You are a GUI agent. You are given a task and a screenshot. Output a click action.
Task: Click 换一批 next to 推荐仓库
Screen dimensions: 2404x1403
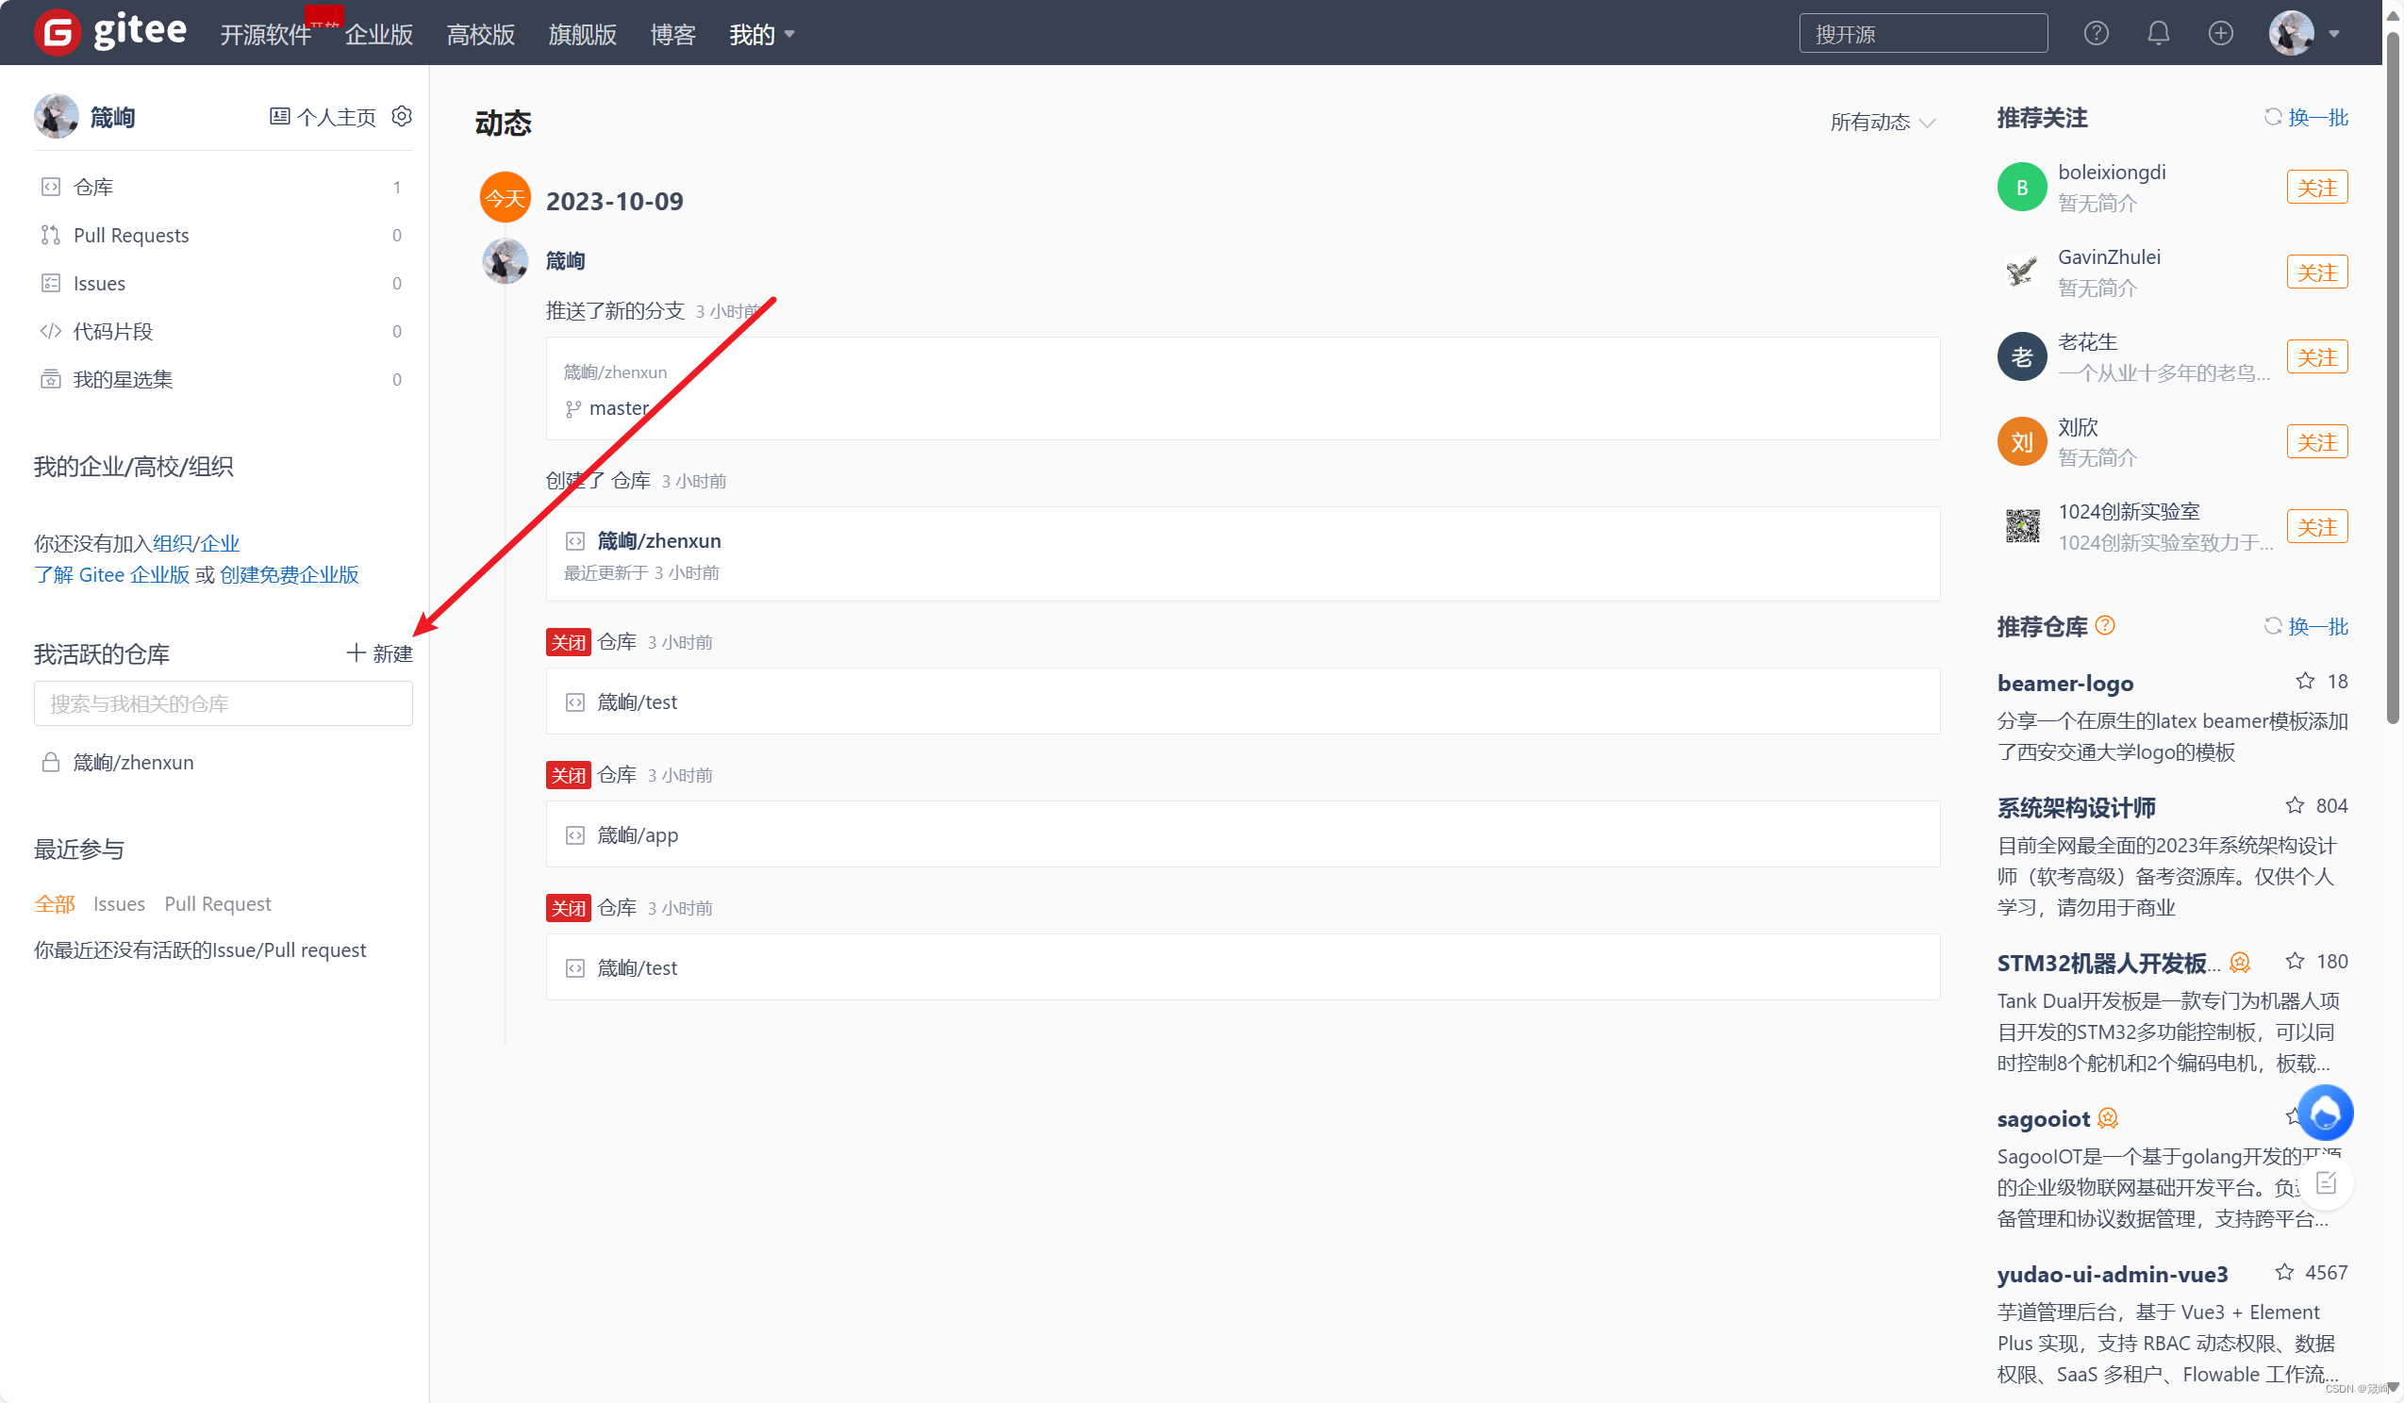coord(2306,627)
